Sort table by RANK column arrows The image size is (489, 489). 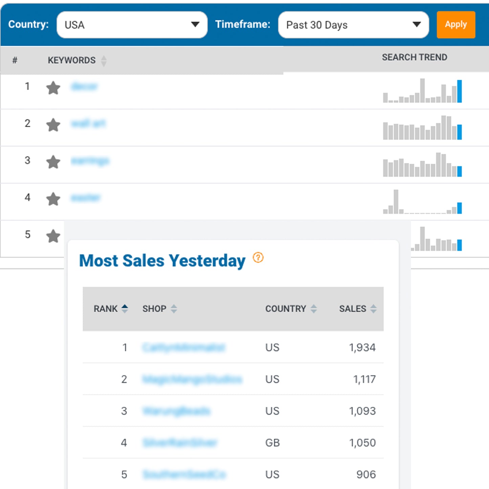pos(125,309)
